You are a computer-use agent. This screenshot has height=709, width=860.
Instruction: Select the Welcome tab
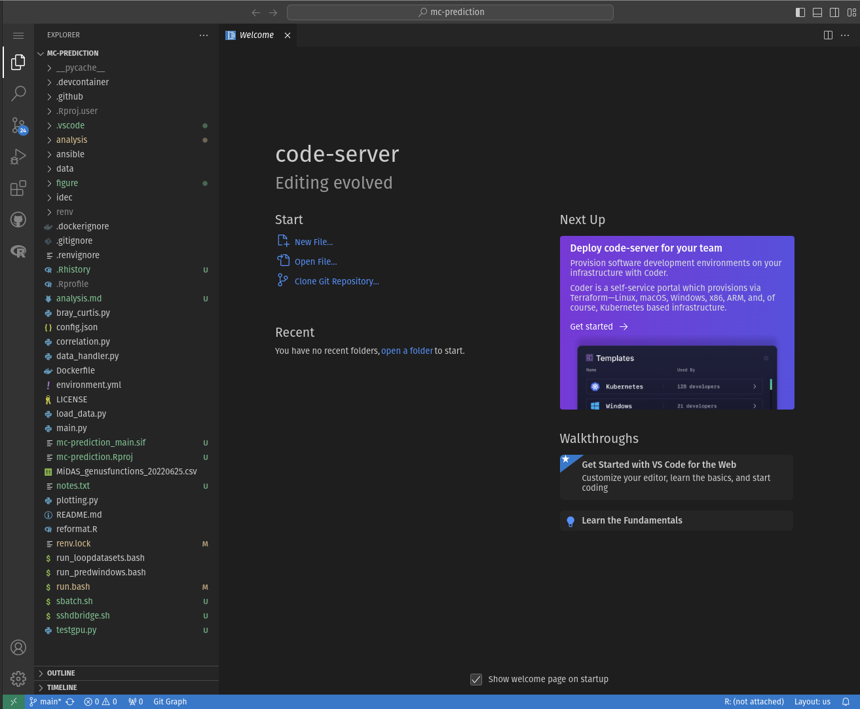[256, 35]
